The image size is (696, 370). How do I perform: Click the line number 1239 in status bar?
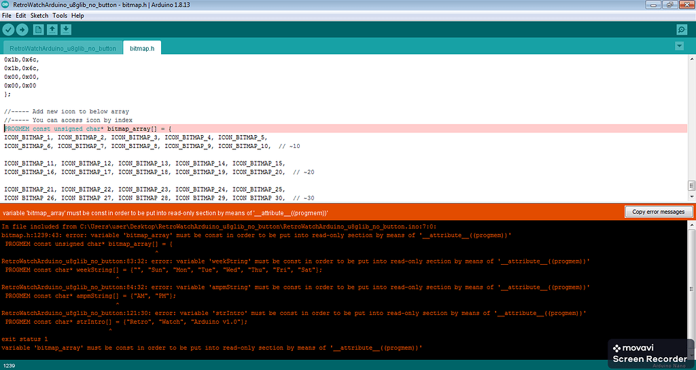9,365
